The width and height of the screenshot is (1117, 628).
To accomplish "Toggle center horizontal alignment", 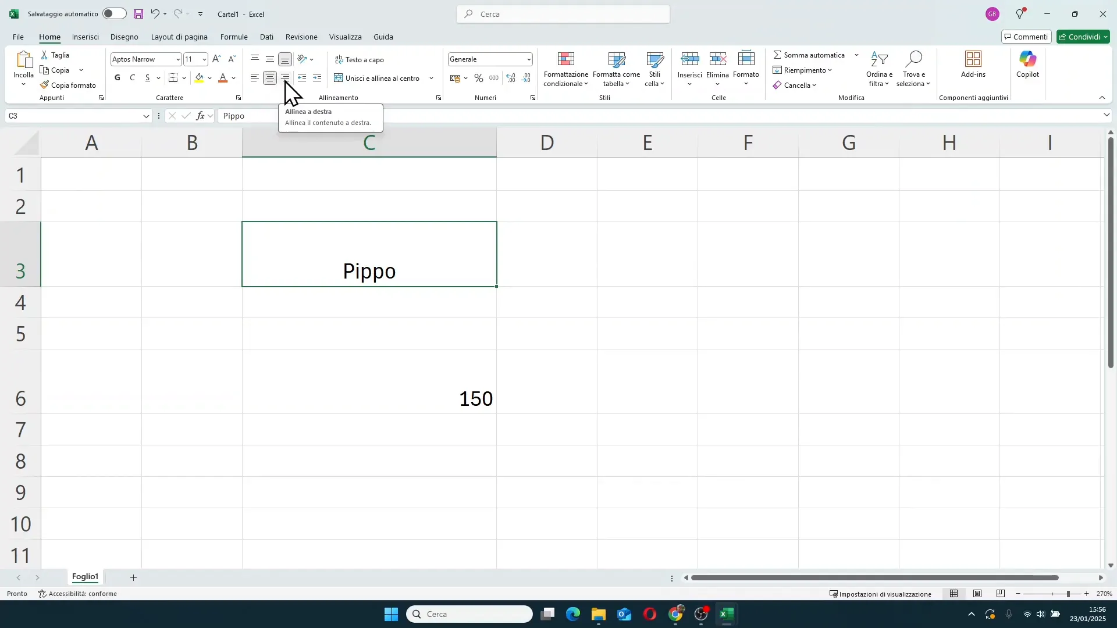I will 270,78.
